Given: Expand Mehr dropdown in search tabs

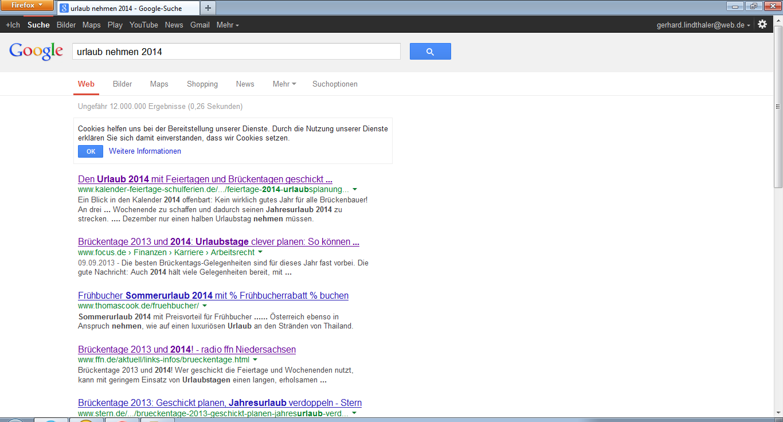Looking at the screenshot, I should (x=284, y=84).
